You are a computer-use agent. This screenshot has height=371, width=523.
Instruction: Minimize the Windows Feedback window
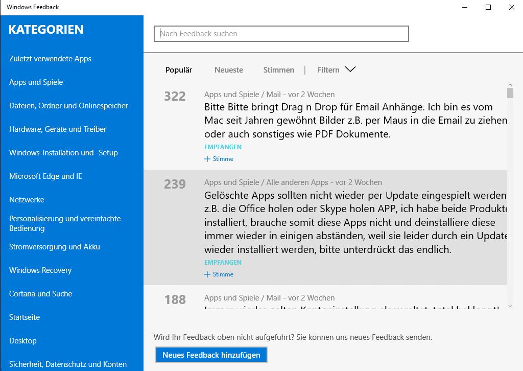(x=465, y=7)
